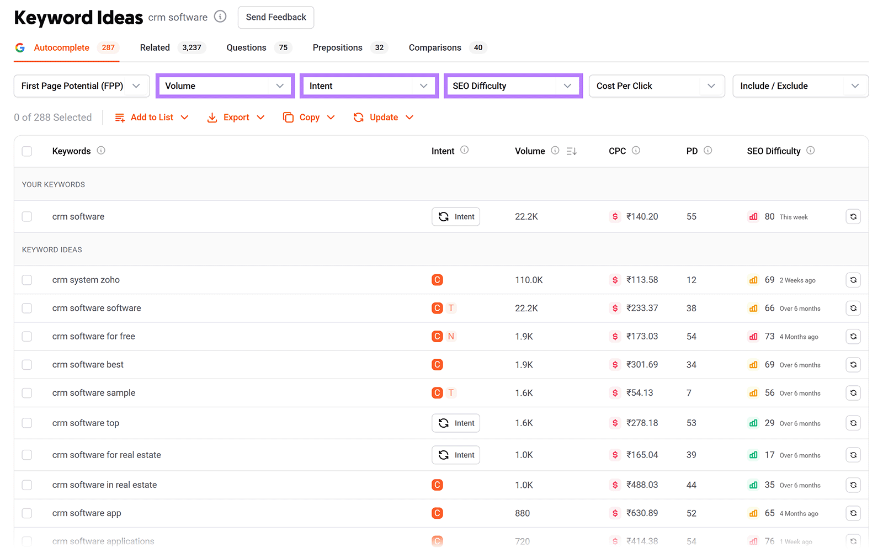Click the Intent button for crm software top
The height and width of the screenshot is (553, 883).
point(455,423)
